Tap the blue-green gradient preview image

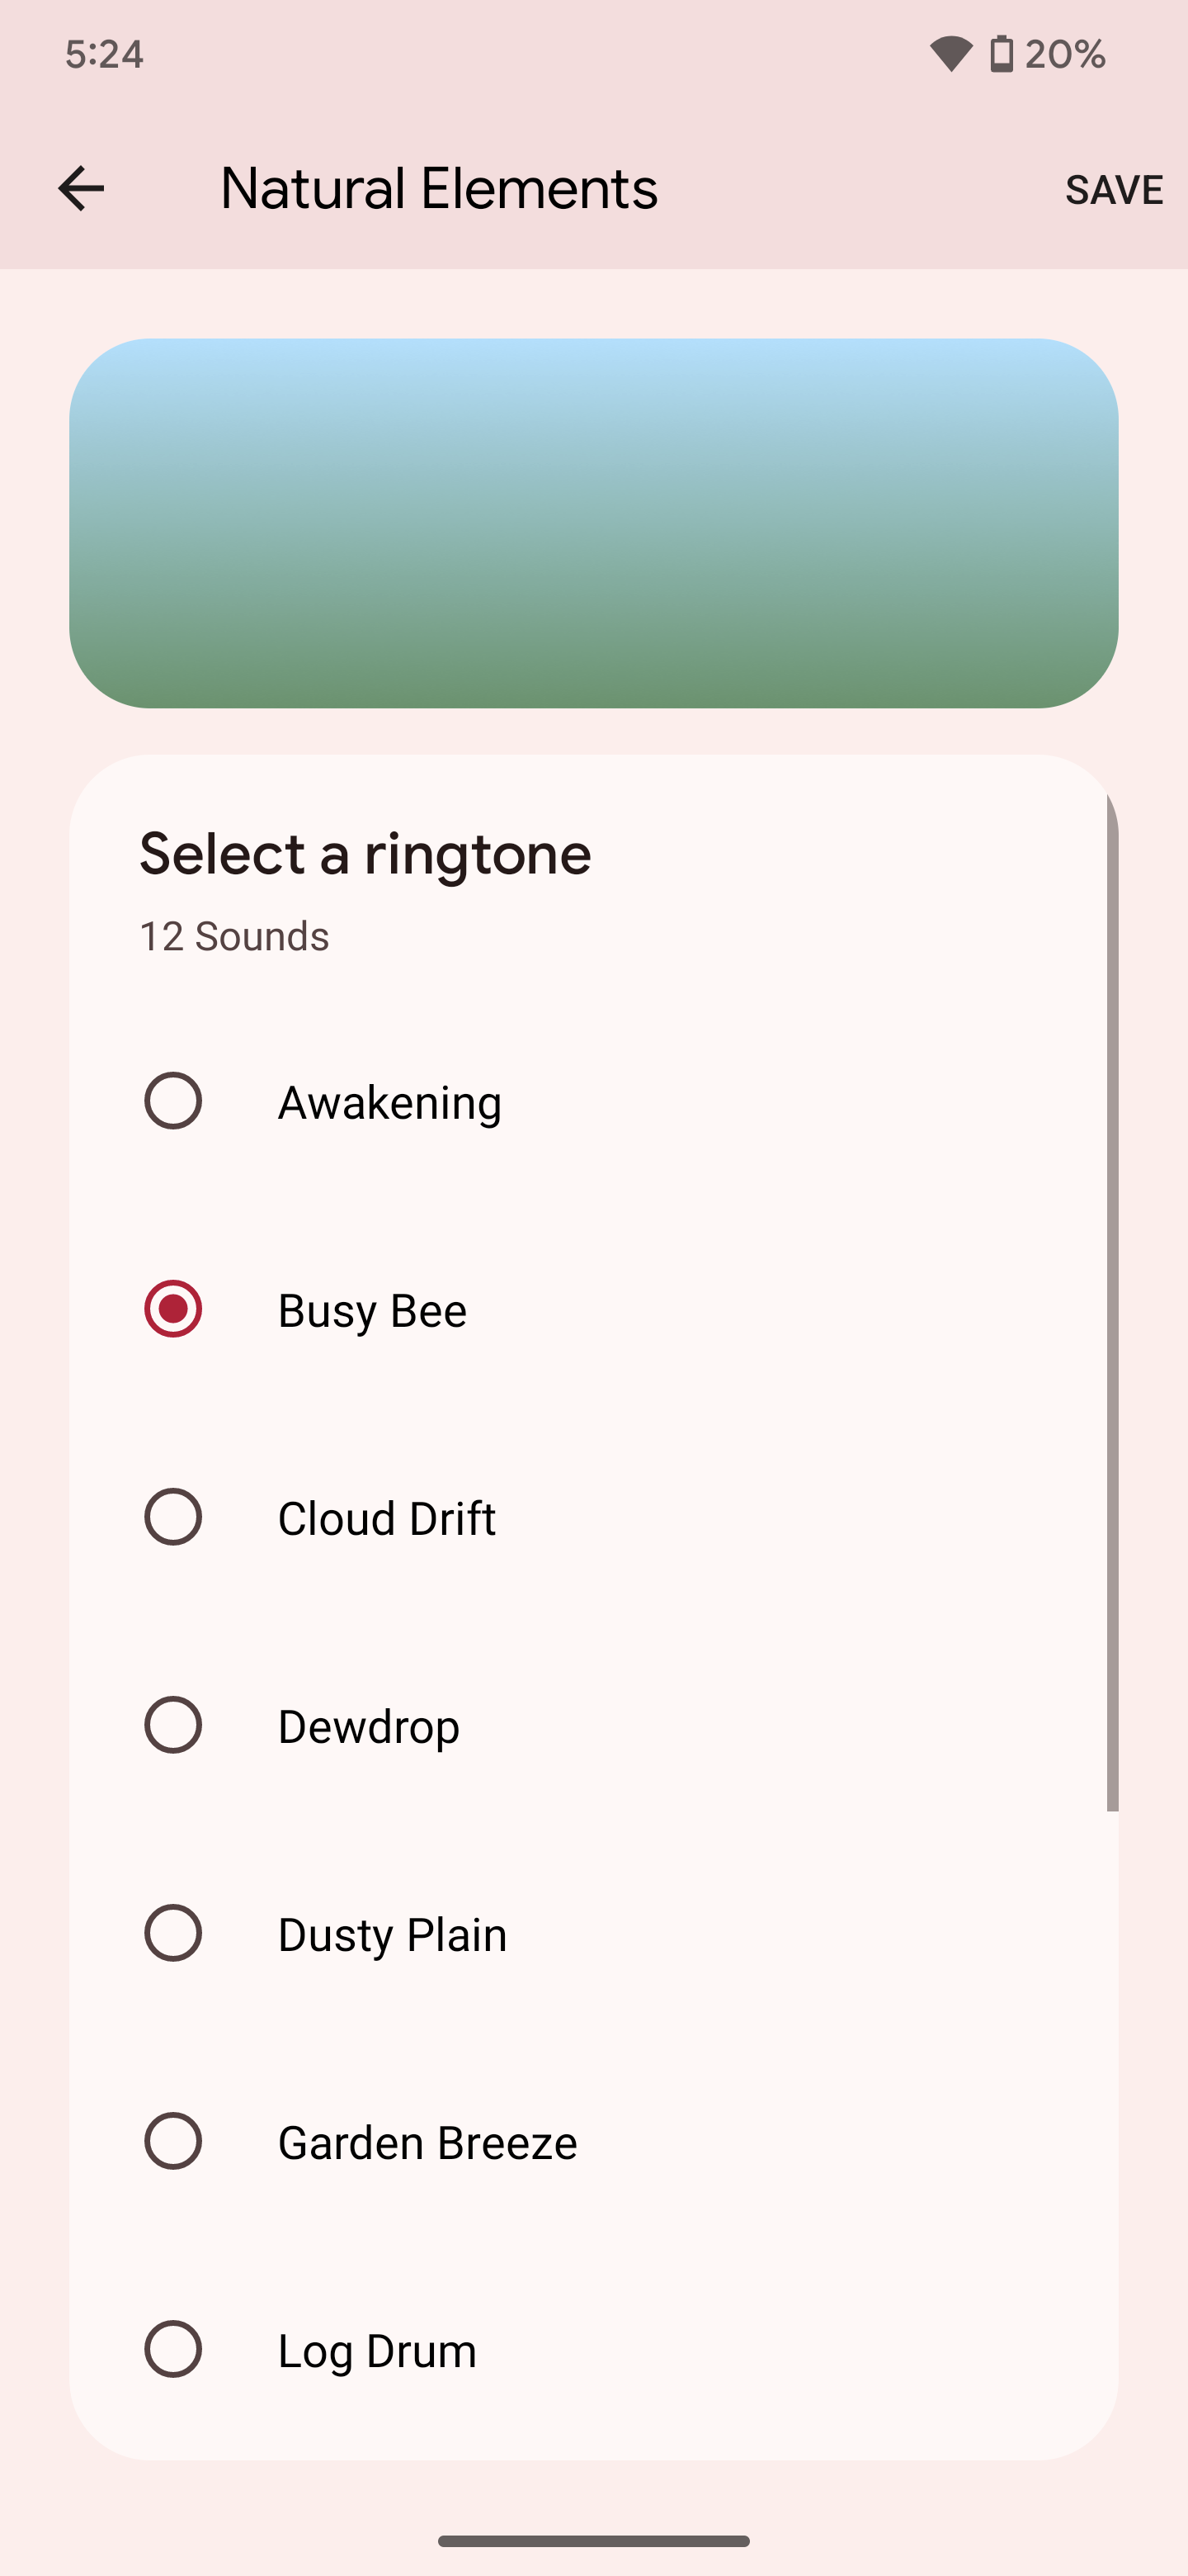(593, 523)
